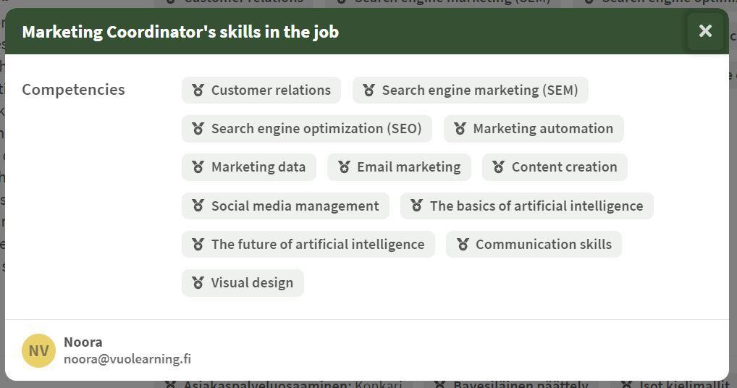Click Noora's NV avatar circle
The height and width of the screenshot is (388, 737).
[38, 351]
